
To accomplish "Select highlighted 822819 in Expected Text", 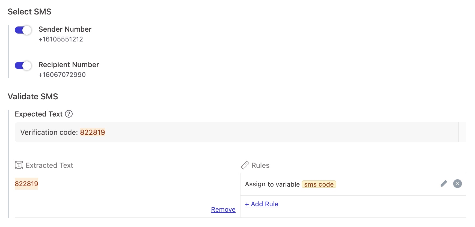I will point(92,132).
